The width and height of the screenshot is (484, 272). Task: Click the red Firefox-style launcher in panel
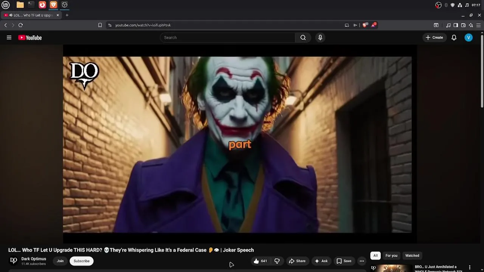[42, 5]
